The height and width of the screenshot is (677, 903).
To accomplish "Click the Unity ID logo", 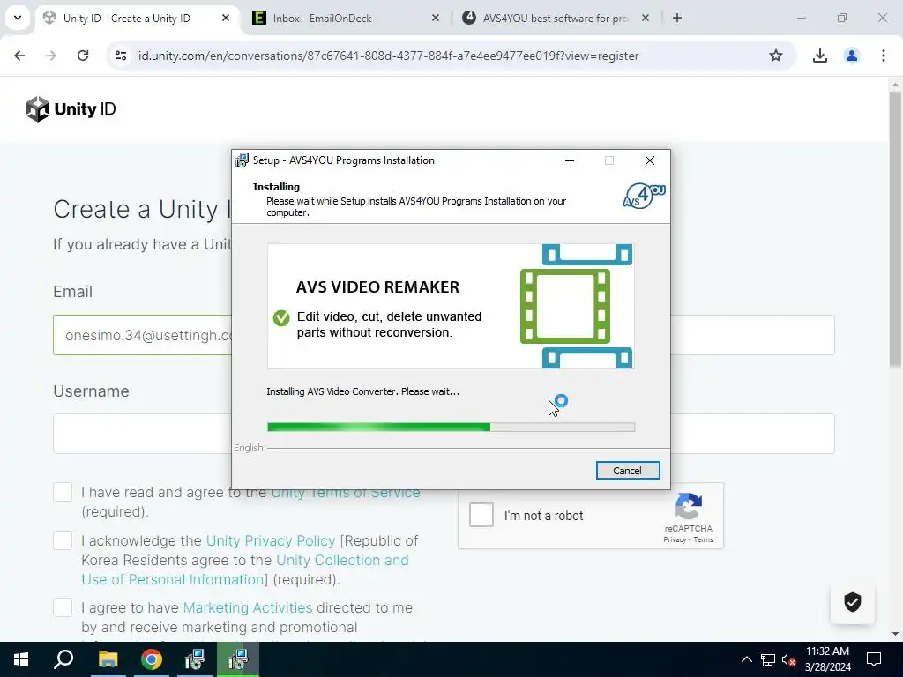I will coord(71,108).
